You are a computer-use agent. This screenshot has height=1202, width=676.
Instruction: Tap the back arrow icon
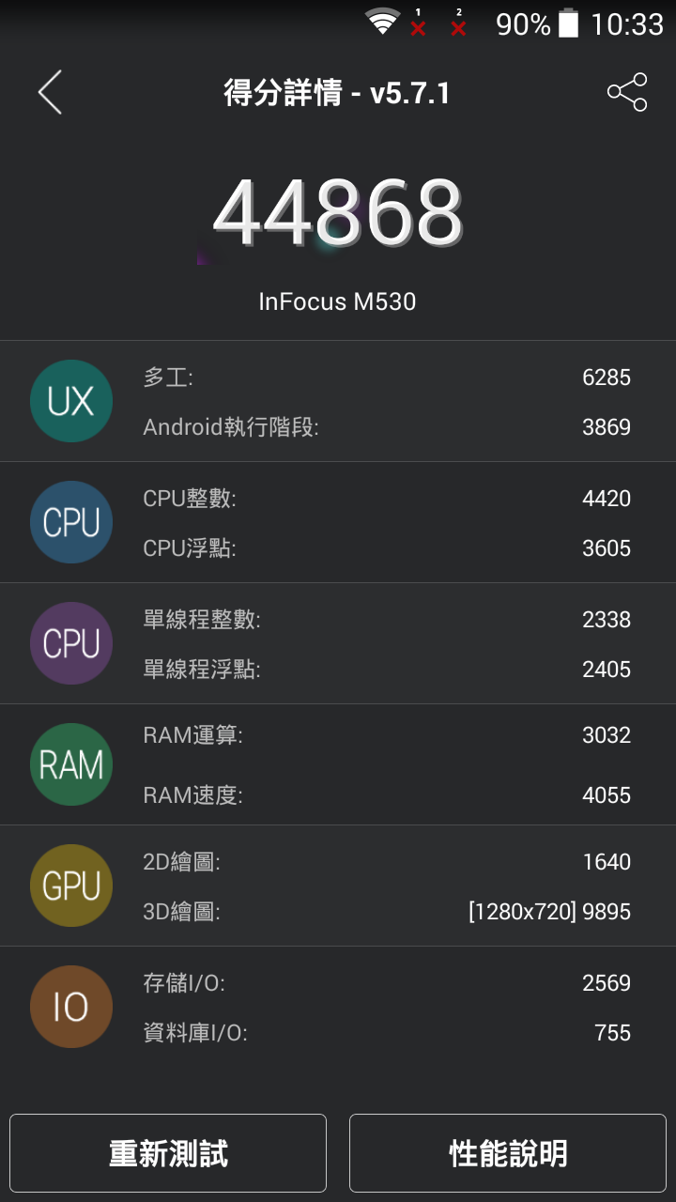point(50,92)
